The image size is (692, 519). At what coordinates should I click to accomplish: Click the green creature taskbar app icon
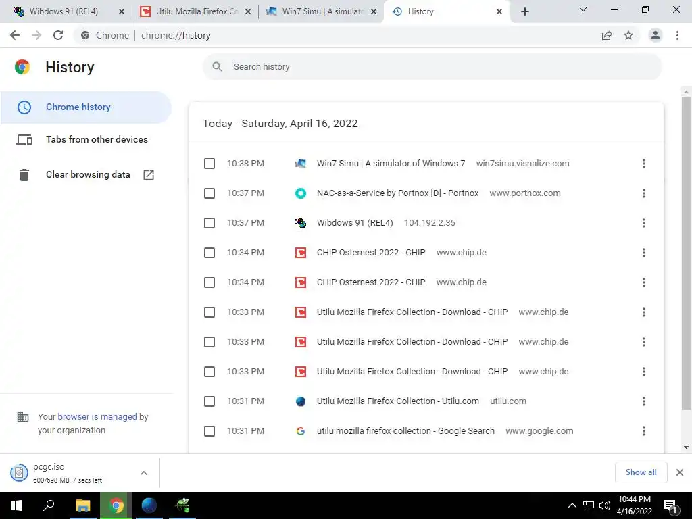click(x=182, y=505)
